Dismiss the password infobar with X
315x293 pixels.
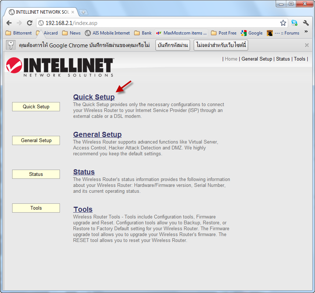pyautogui.click(x=307, y=45)
